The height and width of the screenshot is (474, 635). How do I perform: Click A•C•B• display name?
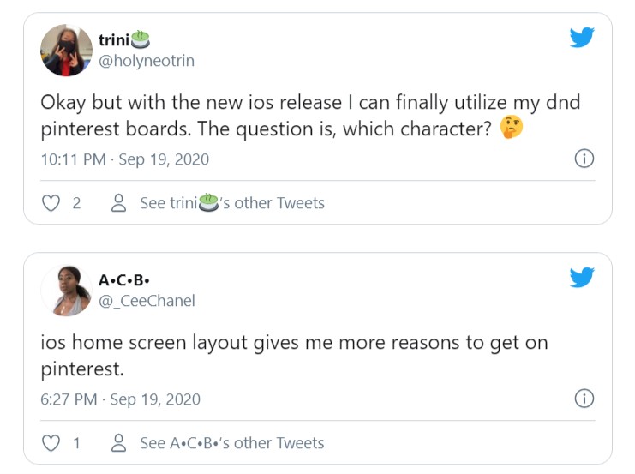[x=124, y=280]
